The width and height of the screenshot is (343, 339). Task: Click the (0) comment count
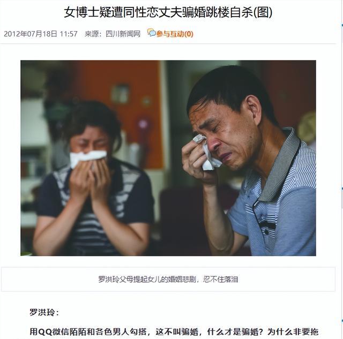tap(189, 34)
